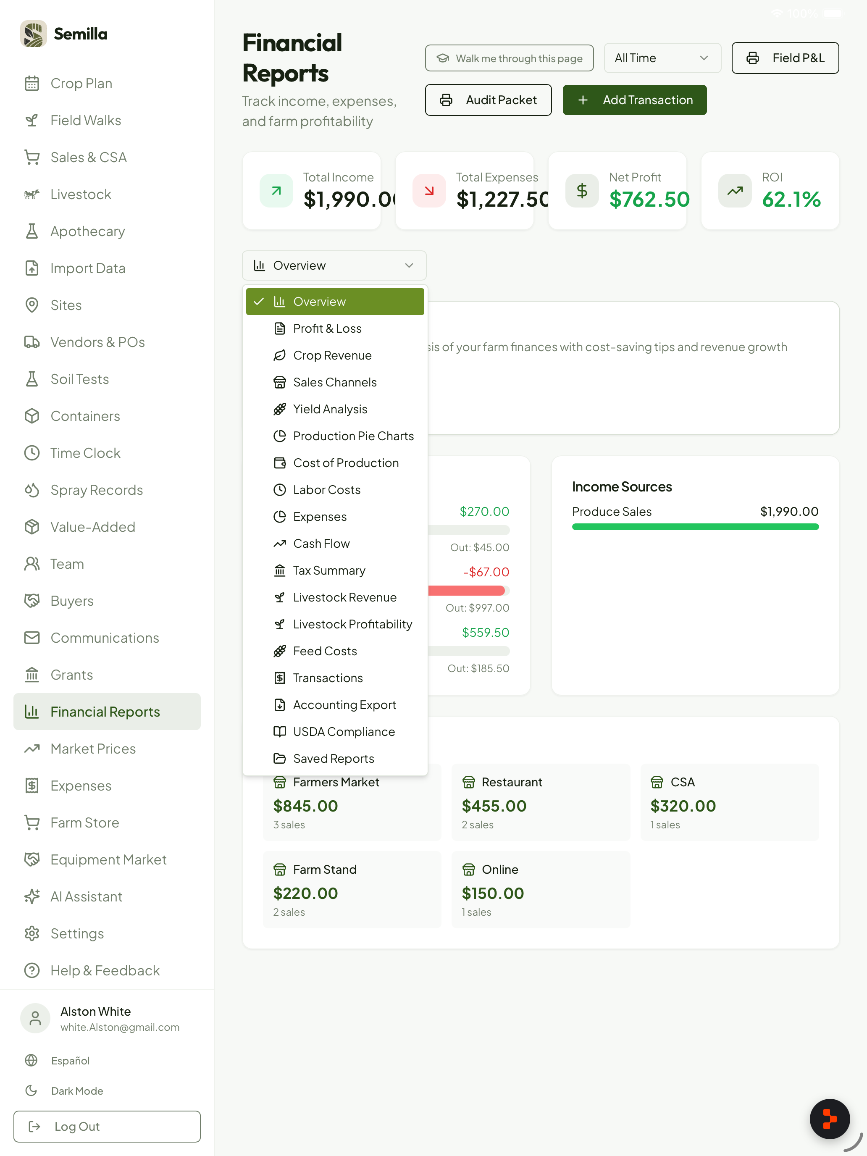Click the Team people icon
Viewport: 867px width, 1156px height.
32,564
